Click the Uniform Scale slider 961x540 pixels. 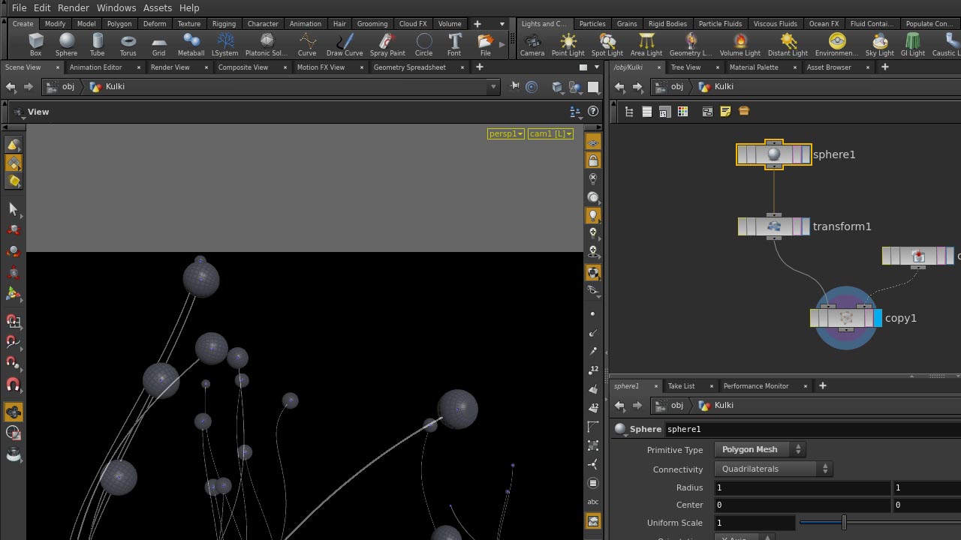click(x=844, y=523)
